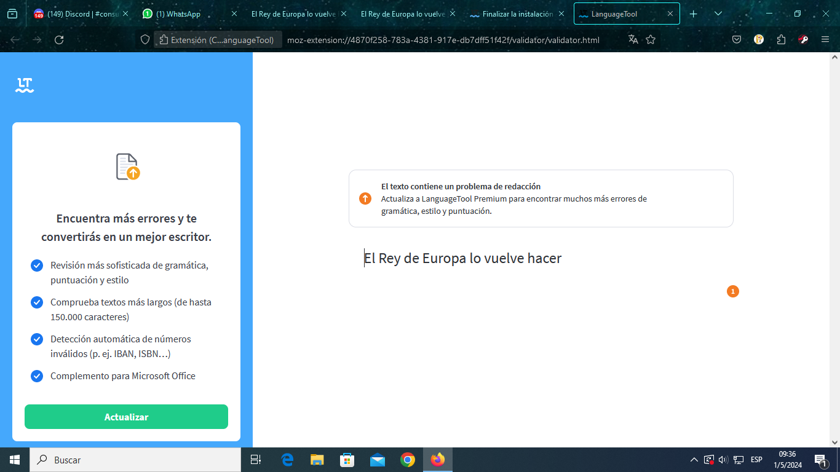Click the orange arrow in the notice
The image size is (840, 472).
click(365, 199)
